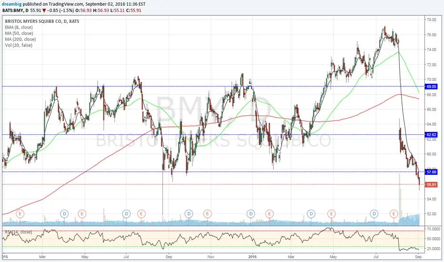Click the dividend D marker in April 2015
Screen dimensions: 444x262
click(64, 213)
